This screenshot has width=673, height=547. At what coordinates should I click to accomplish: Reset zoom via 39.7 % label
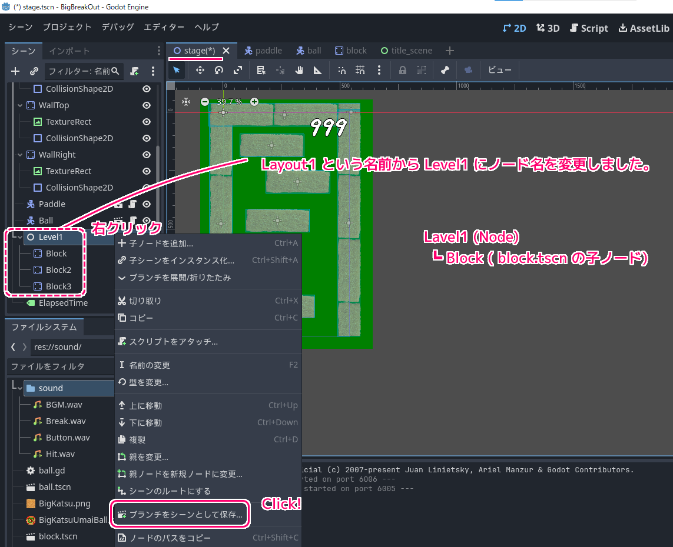coord(229,102)
